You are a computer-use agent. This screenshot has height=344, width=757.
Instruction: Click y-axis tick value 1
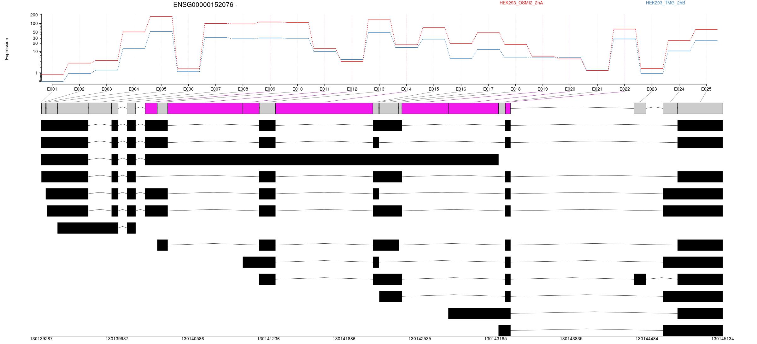pos(37,73)
